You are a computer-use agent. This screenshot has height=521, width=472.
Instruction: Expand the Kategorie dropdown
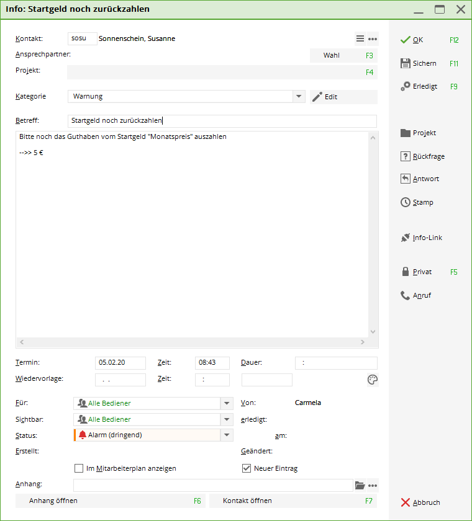[299, 97]
